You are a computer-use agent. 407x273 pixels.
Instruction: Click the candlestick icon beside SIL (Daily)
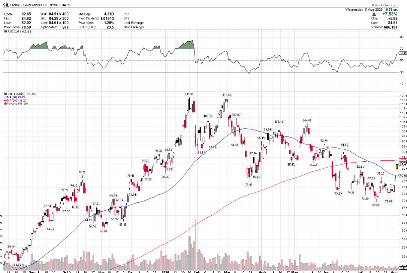[5, 94]
